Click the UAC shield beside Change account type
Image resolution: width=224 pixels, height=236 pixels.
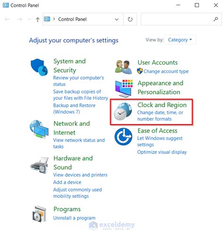coord(140,71)
